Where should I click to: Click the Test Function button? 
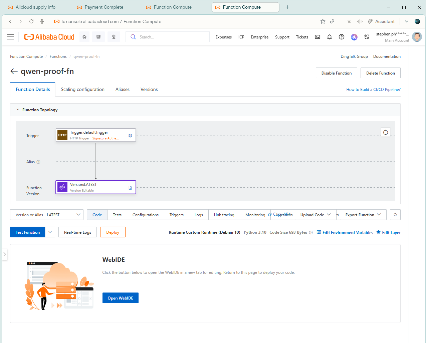pyautogui.click(x=28, y=232)
